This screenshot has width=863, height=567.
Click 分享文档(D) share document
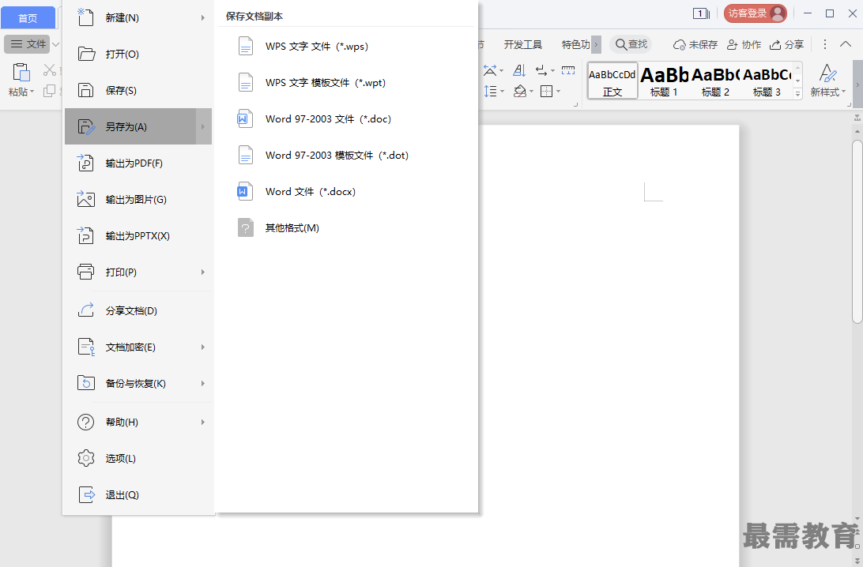click(138, 310)
